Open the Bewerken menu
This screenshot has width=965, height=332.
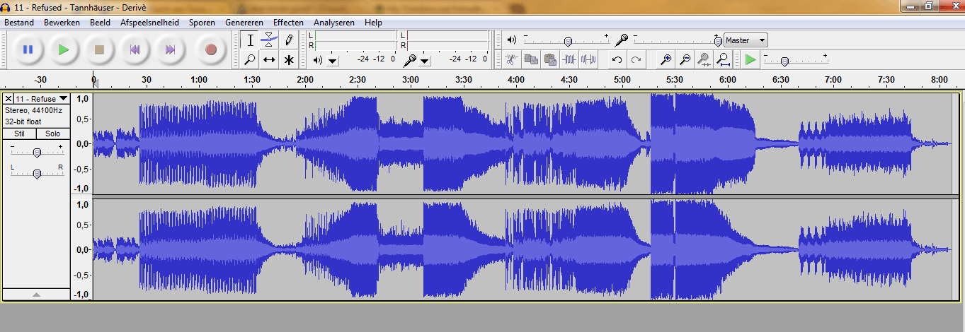click(62, 23)
